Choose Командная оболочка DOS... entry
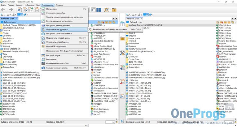237x127 pixels. click(64, 63)
